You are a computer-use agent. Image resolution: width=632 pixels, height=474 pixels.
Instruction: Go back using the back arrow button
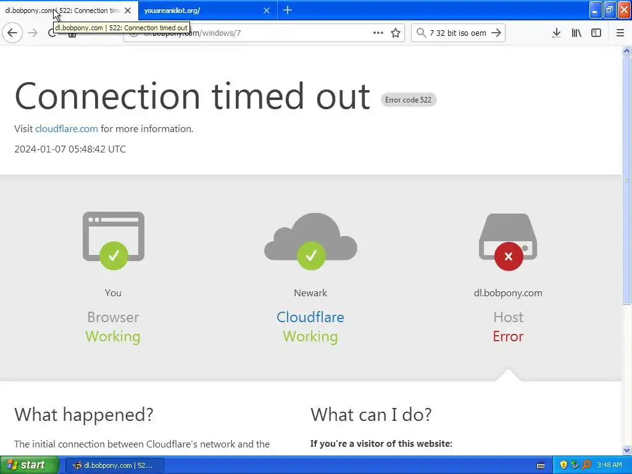(x=12, y=33)
